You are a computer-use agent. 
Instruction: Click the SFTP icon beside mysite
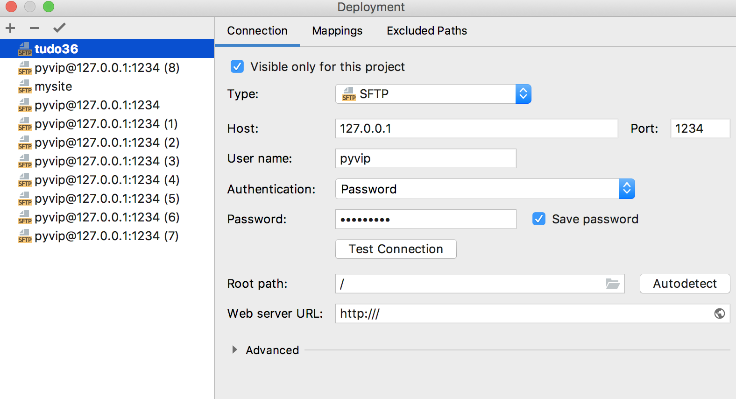tap(25, 86)
